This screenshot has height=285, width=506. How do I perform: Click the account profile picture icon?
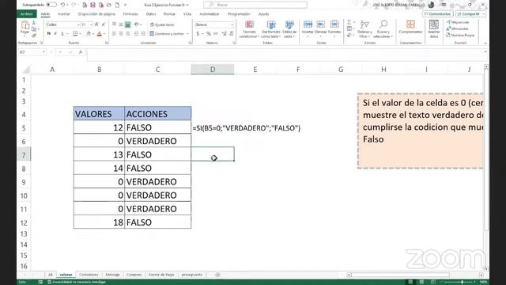(x=431, y=5)
